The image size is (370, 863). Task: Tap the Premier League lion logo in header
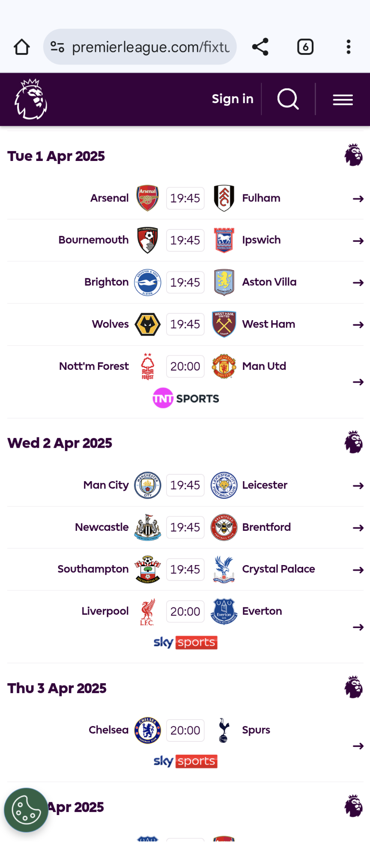(x=30, y=99)
